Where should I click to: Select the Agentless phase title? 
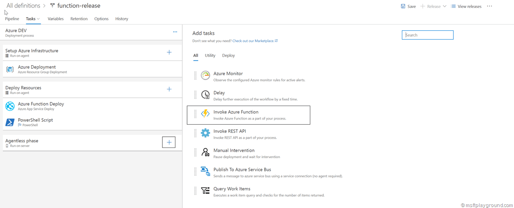(22, 141)
